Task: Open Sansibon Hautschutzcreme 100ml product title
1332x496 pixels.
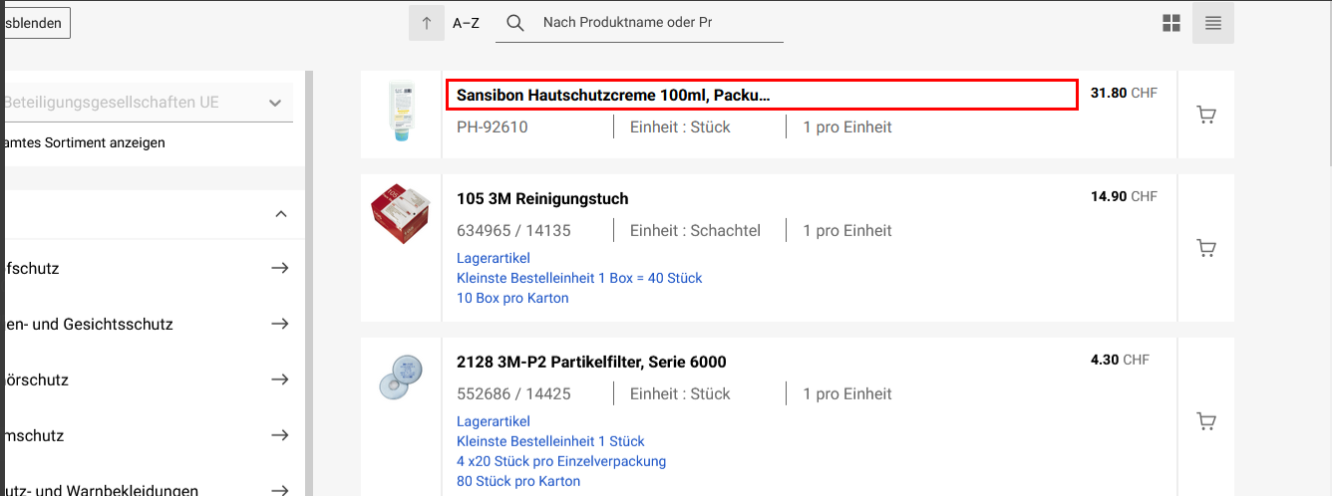Action: [x=613, y=96]
